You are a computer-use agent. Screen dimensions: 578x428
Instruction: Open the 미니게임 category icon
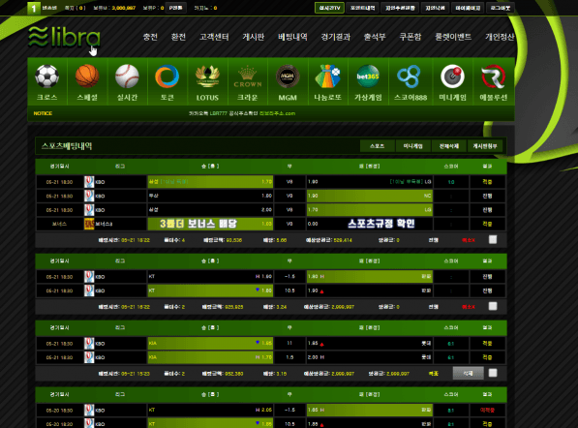pos(453,82)
